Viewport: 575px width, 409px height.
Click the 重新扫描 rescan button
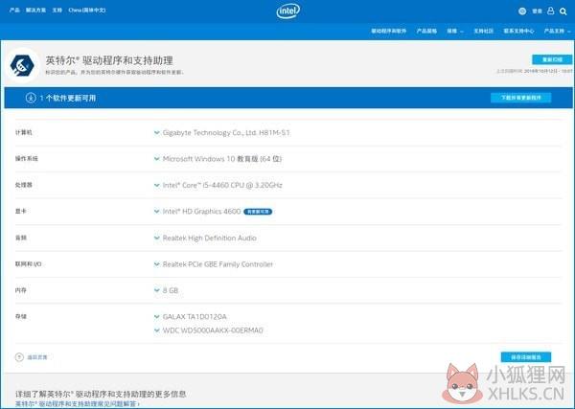coord(552,59)
